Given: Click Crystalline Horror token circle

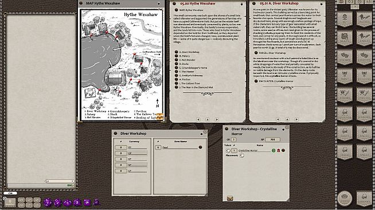Looking at the screenshot, I should click(x=228, y=150).
